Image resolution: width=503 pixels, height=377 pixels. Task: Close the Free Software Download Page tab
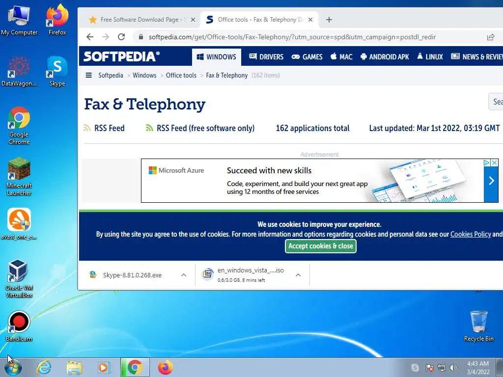[x=193, y=20]
